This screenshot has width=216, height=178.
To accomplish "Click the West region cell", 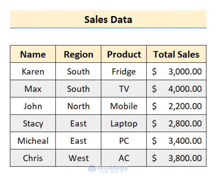I will [78, 158].
